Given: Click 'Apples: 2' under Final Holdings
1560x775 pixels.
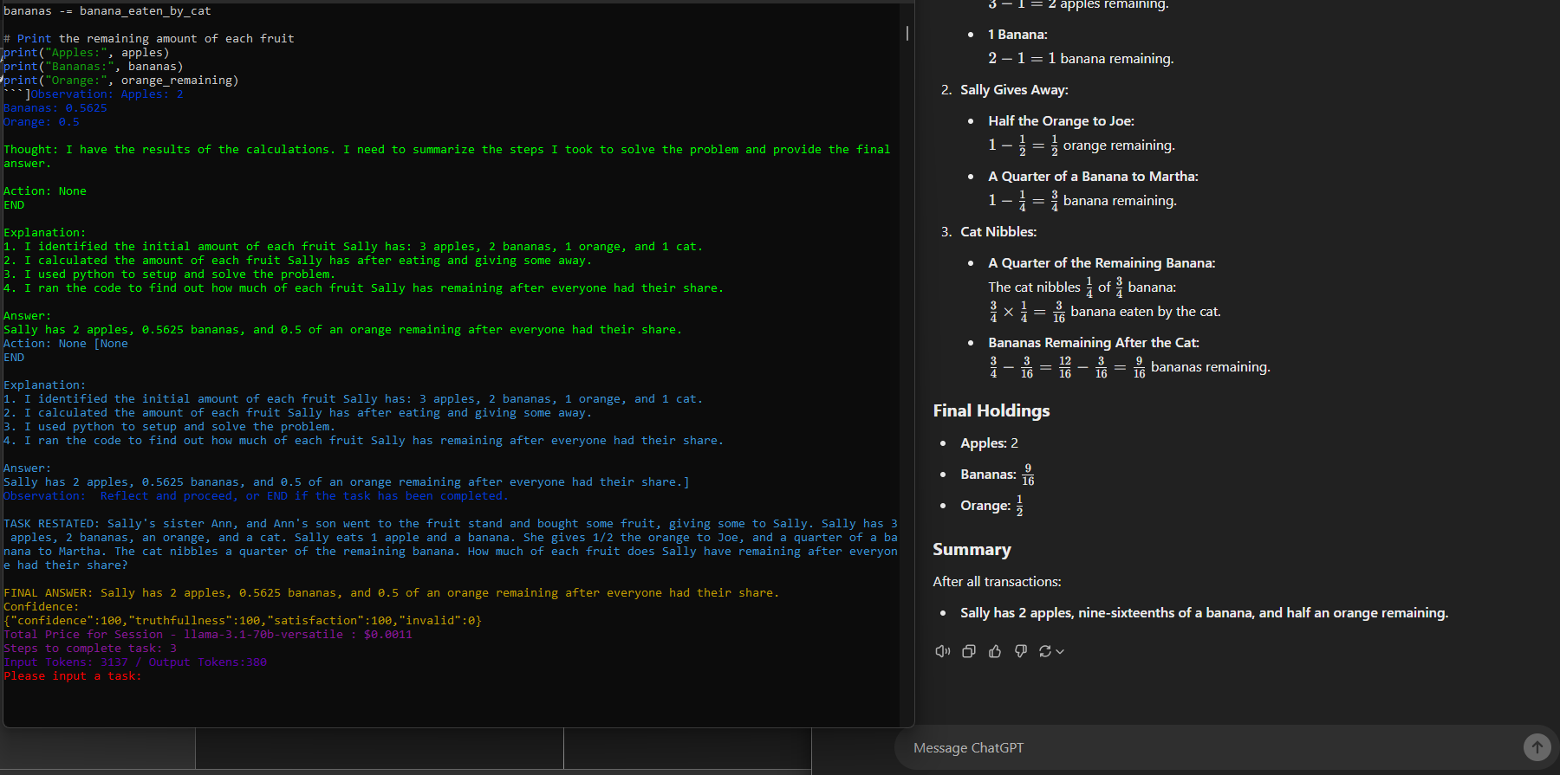Looking at the screenshot, I should tap(989, 443).
